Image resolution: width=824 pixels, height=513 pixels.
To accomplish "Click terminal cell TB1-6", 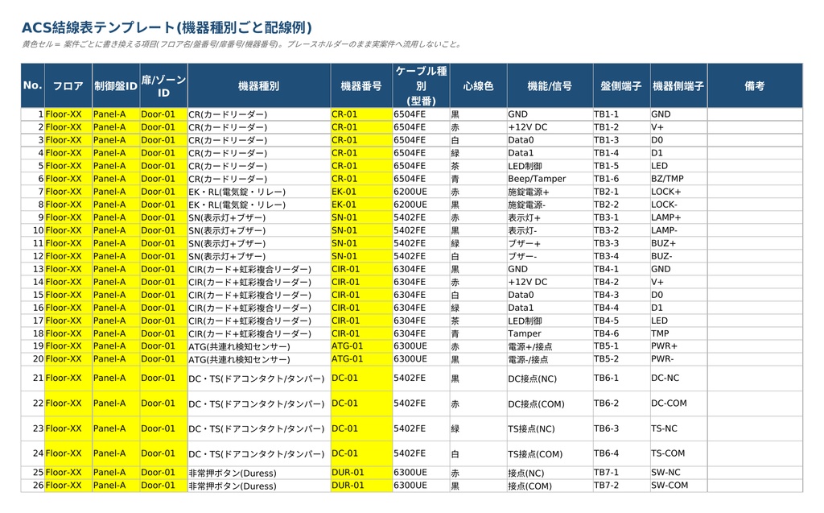I will point(621,179).
